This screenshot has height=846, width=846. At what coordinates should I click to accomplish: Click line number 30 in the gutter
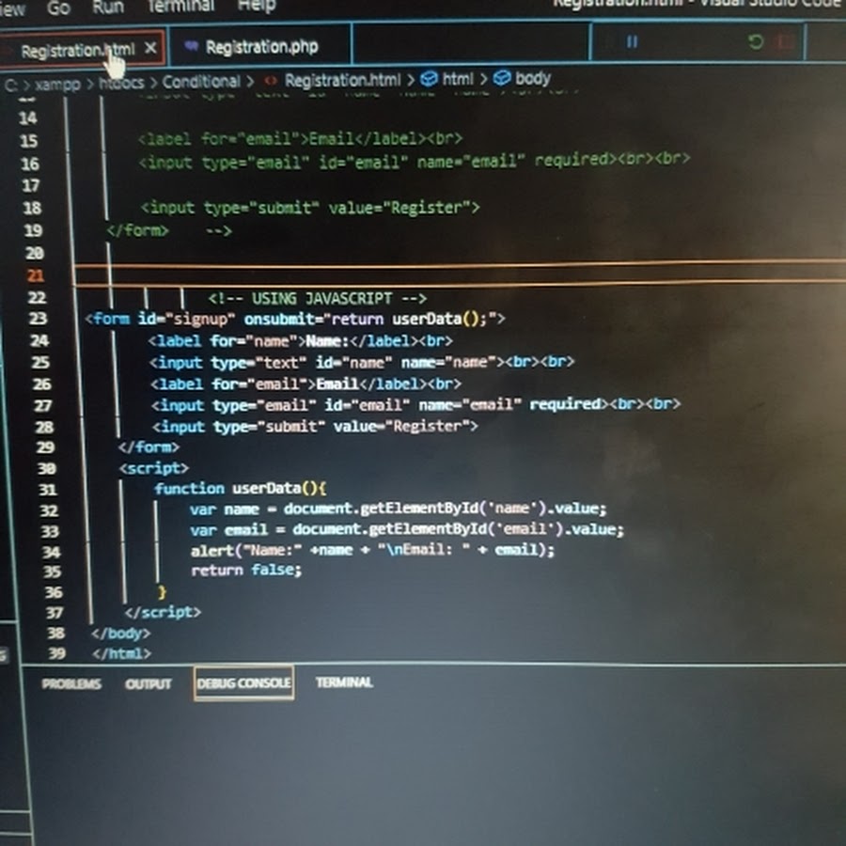pos(46,468)
